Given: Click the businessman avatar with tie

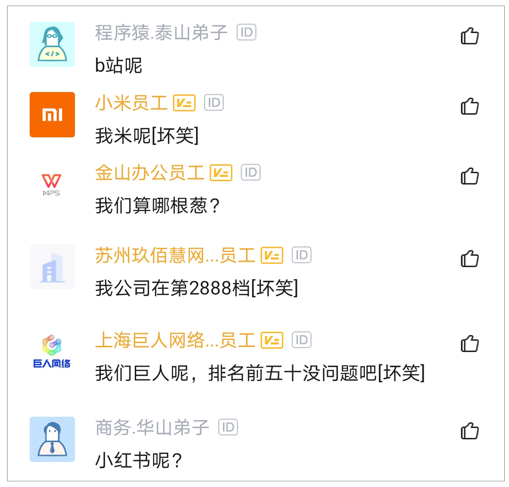Looking at the screenshot, I should coord(52,439).
